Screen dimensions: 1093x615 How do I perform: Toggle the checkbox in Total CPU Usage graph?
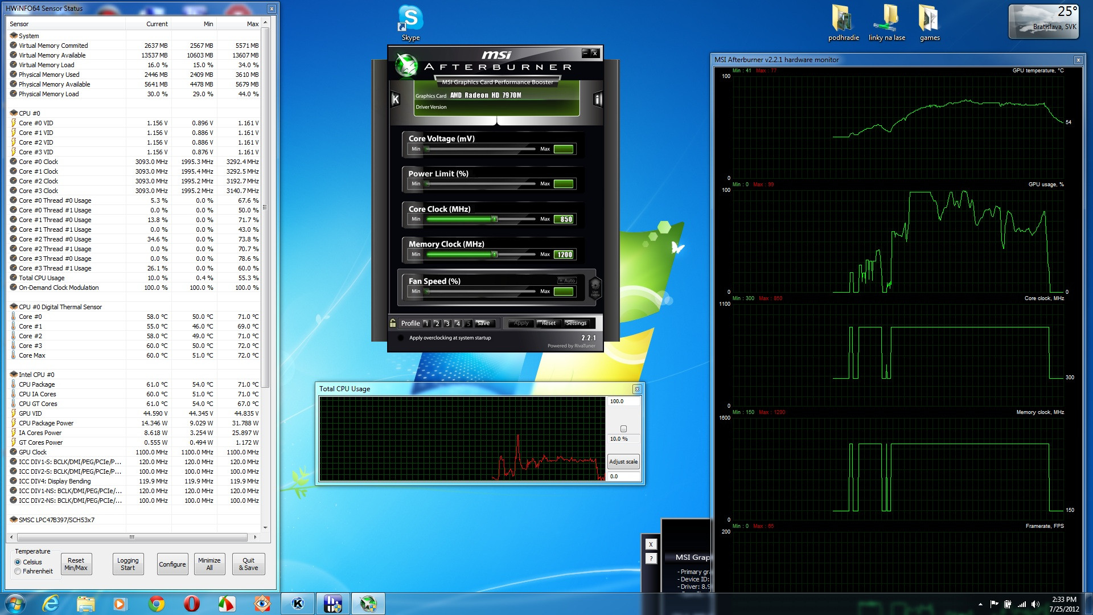(x=623, y=429)
